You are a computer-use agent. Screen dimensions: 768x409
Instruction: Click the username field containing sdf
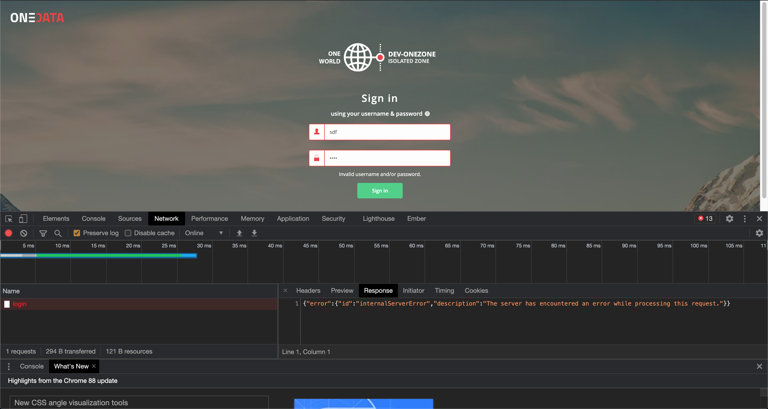(x=387, y=132)
